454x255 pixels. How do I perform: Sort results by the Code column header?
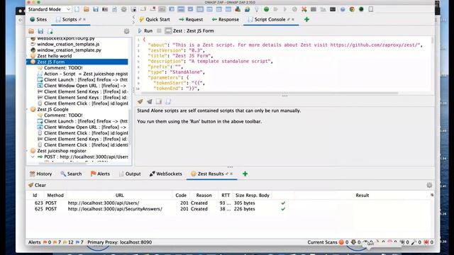[181, 195]
